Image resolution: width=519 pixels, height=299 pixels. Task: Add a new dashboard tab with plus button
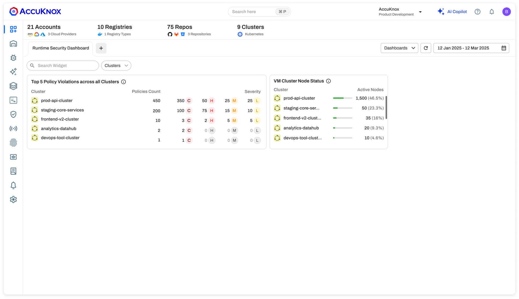click(x=101, y=48)
